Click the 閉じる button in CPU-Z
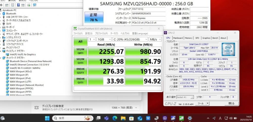 (231, 104)
